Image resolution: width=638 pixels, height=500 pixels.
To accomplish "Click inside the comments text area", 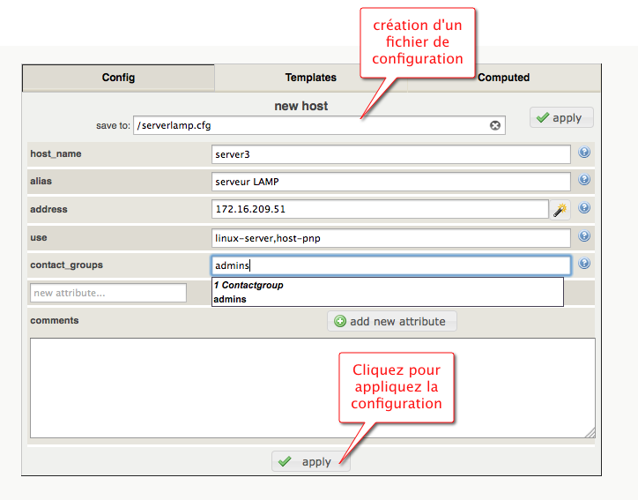I will tap(312, 387).
